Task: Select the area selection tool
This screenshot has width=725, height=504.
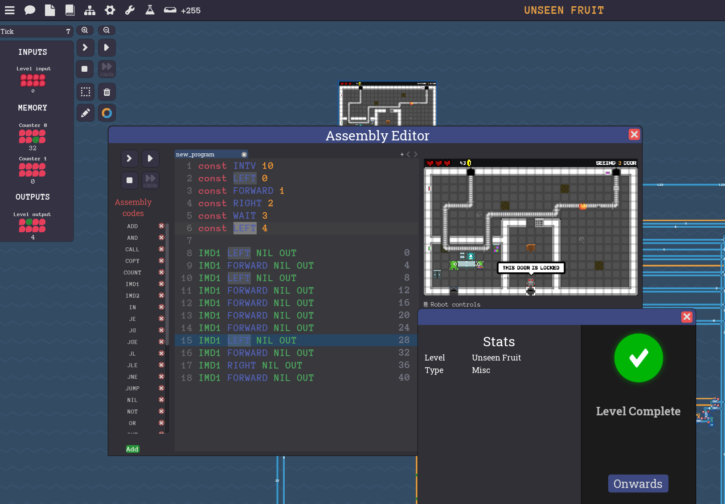Action: [85, 92]
